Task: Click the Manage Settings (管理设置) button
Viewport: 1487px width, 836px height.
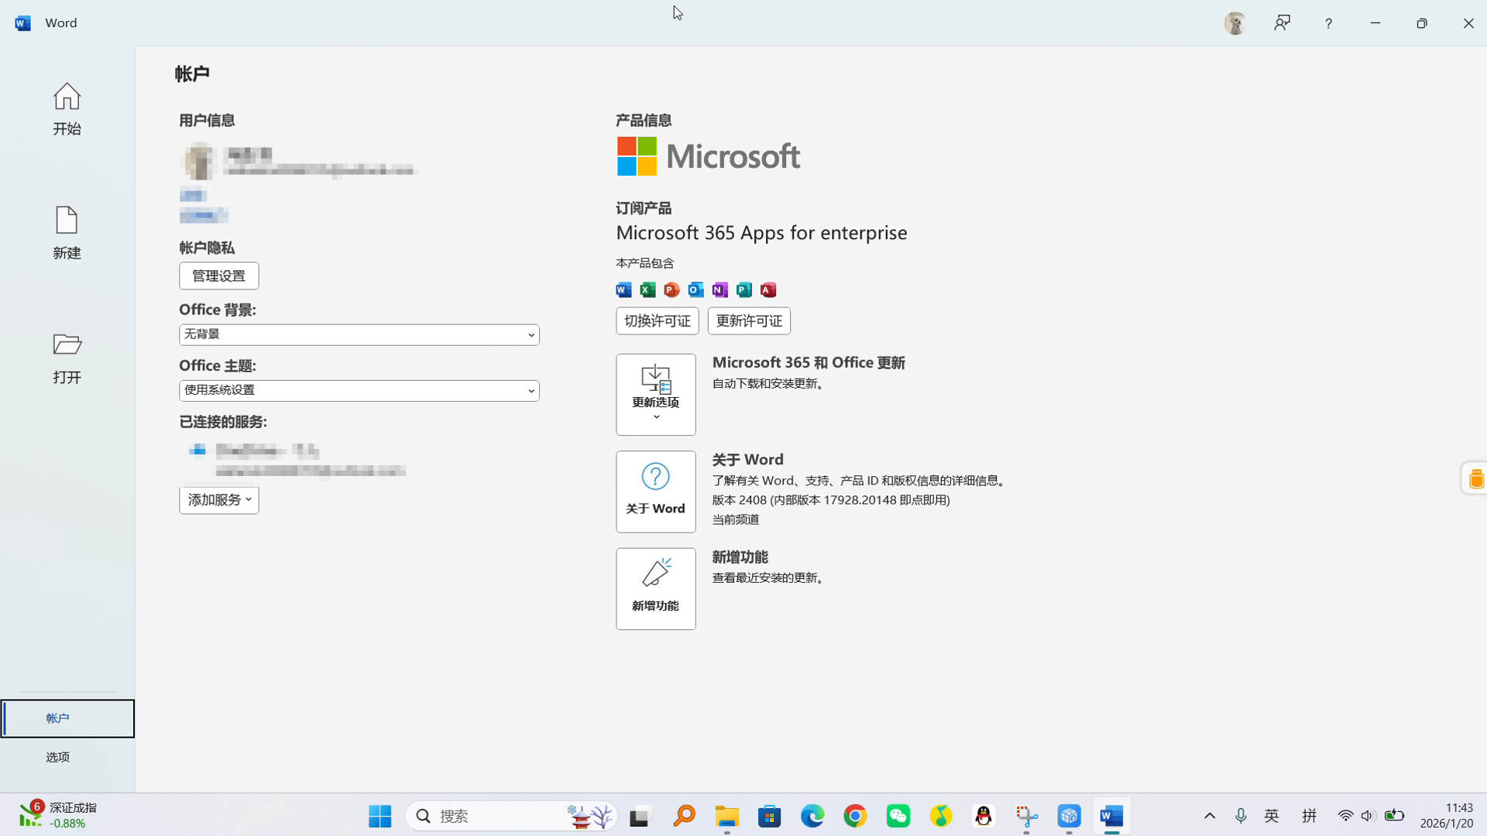Action: tap(218, 276)
